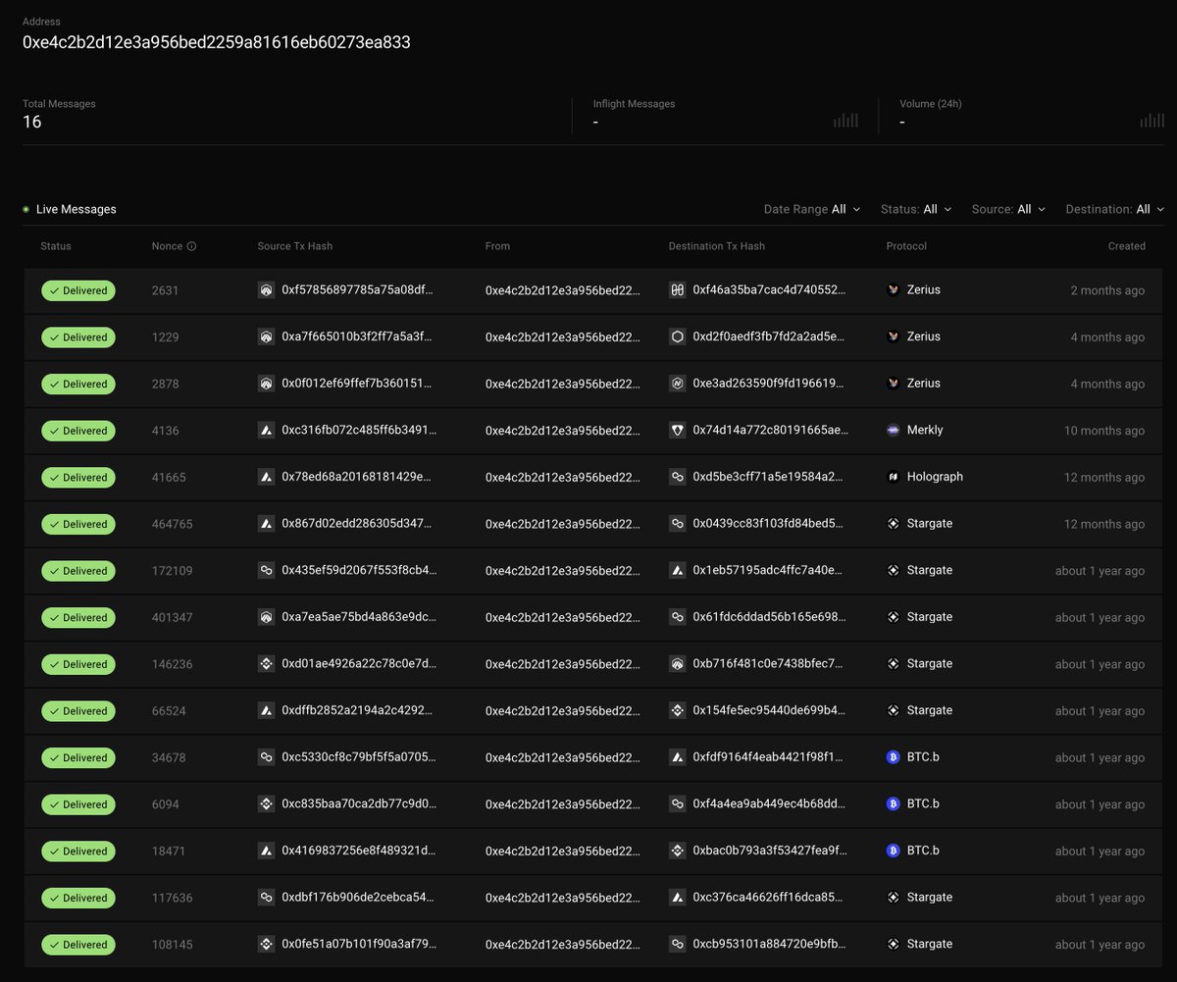The width and height of the screenshot is (1177, 982).
Task: Click the BTC.b protocol icon on nonce 34678 row
Action: click(x=894, y=756)
